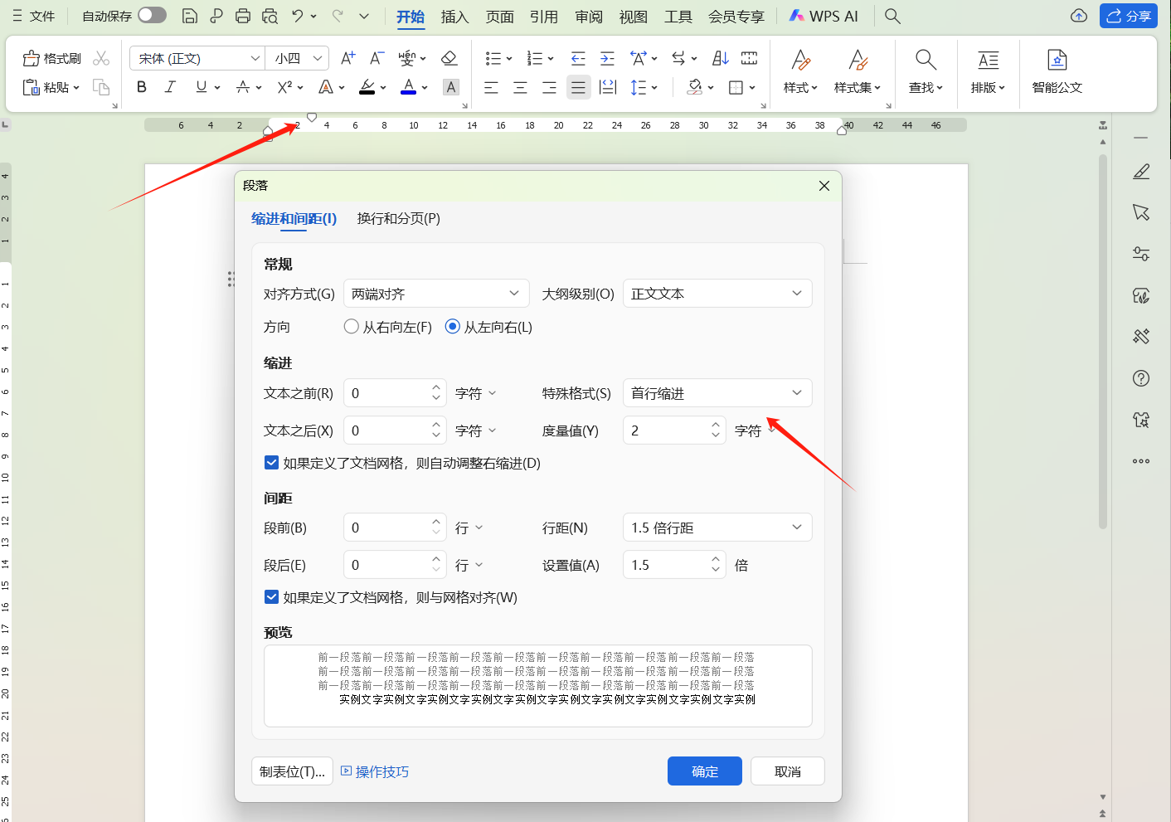The height and width of the screenshot is (822, 1171).
Task: Click the search magnifier in the menu bar
Action: [x=892, y=16]
